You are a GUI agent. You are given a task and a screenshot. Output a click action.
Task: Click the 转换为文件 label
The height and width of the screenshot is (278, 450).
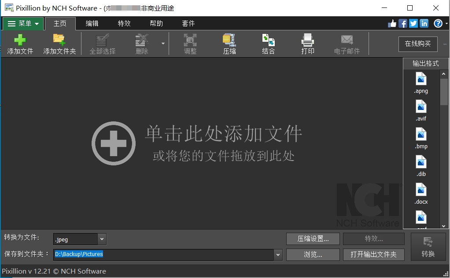click(22, 237)
